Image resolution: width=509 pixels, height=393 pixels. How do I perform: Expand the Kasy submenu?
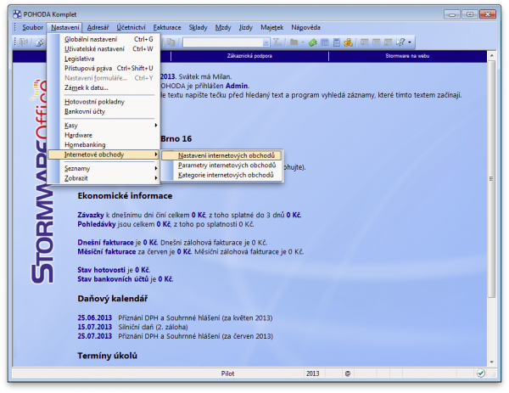pos(156,126)
